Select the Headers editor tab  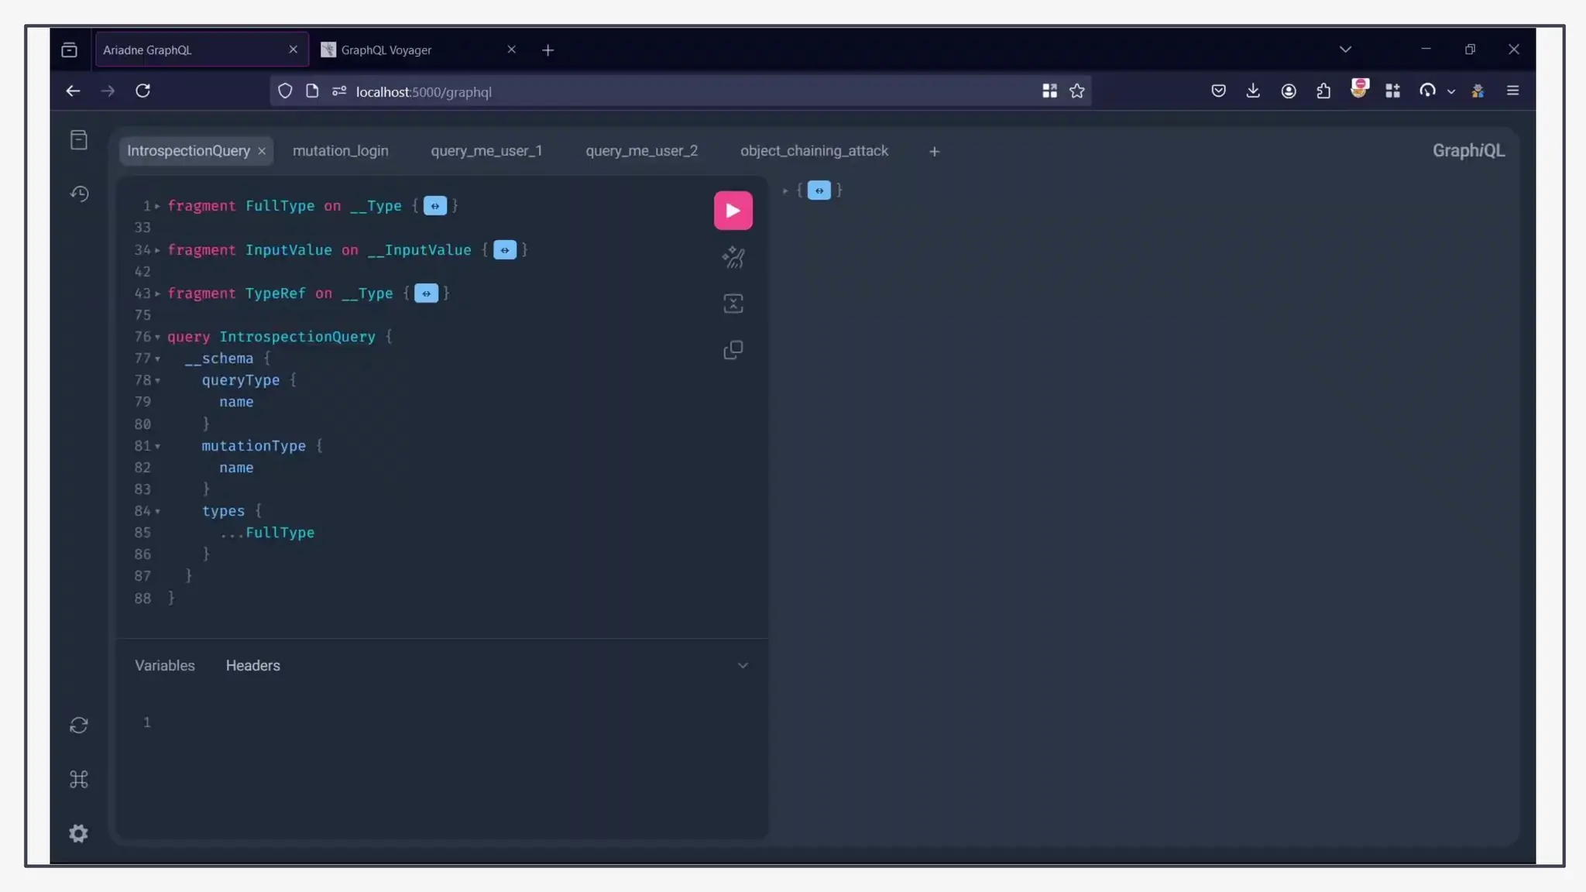click(252, 666)
